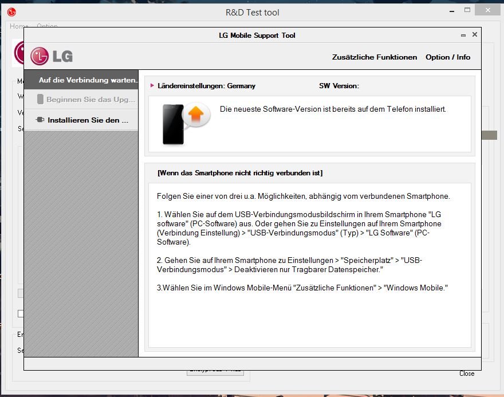Click the 'Folgen Sie einer von drei' instruction line

pyautogui.click(x=304, y=196)
